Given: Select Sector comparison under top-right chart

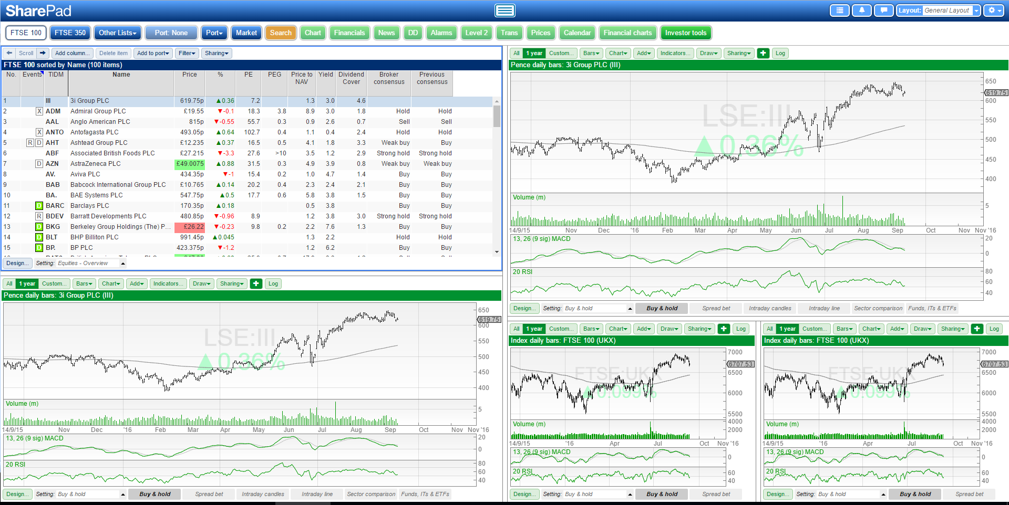Looking at the screenshot, I should point(878,308).
